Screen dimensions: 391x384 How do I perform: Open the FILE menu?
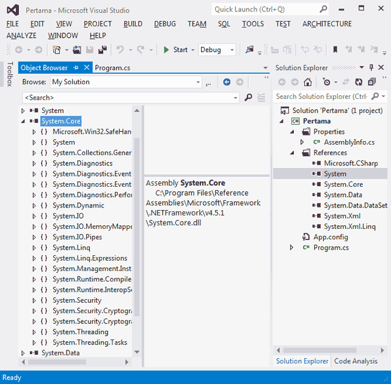12,24
